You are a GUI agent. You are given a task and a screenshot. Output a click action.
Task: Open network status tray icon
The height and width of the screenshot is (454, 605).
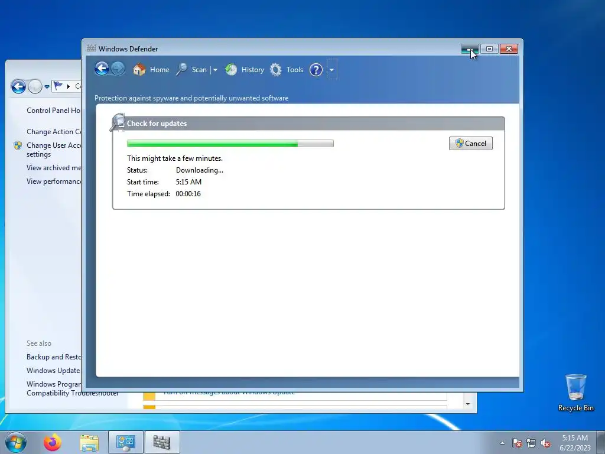click(531, 443)
